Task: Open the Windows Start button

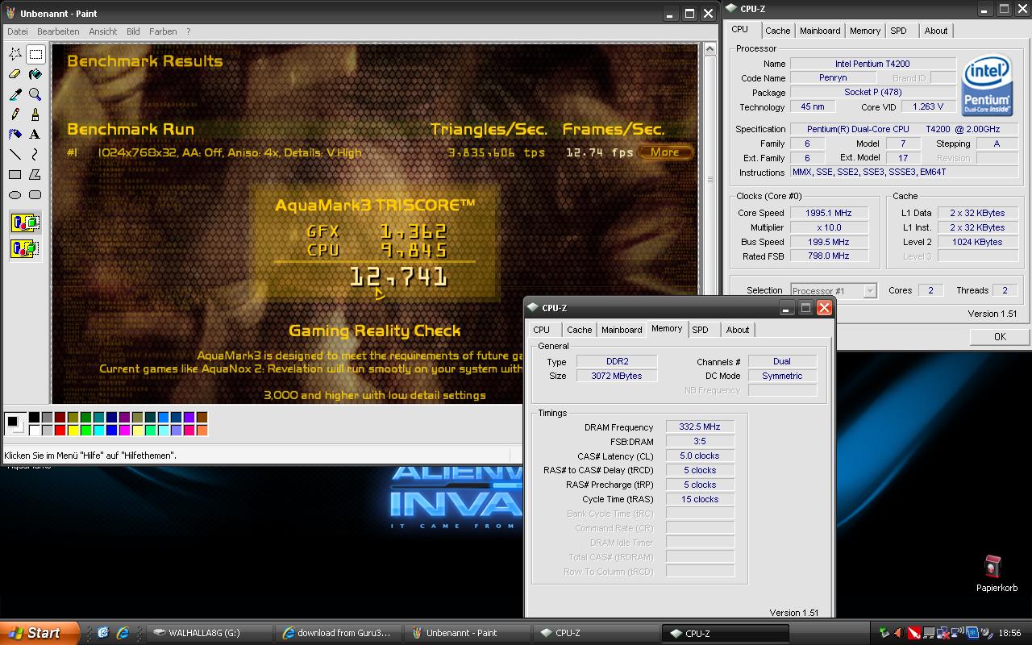Action: coord(40,633)
